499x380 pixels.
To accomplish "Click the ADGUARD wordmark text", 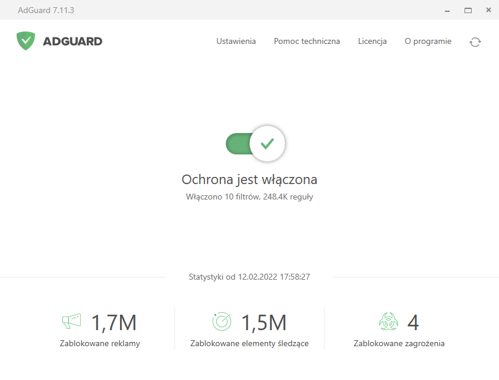I will pos(72,42).
